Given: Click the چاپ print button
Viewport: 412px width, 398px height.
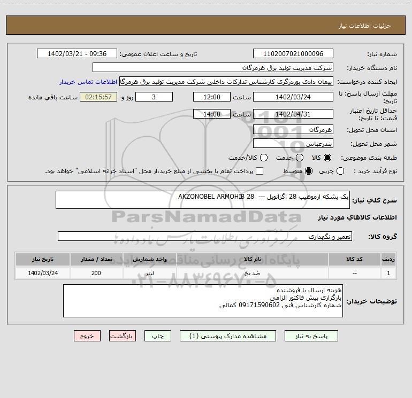Looking at the screenshot, I should pos(158,336).
